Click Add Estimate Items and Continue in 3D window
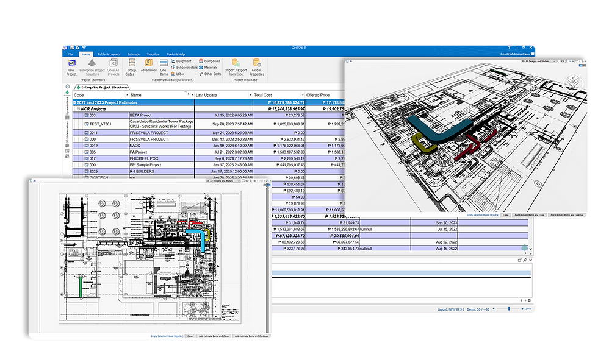598x357 pixels. pos(567,215)
